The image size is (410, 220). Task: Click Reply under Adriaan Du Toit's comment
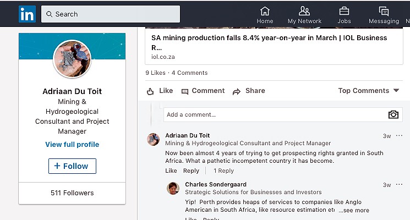click(191, 171)
